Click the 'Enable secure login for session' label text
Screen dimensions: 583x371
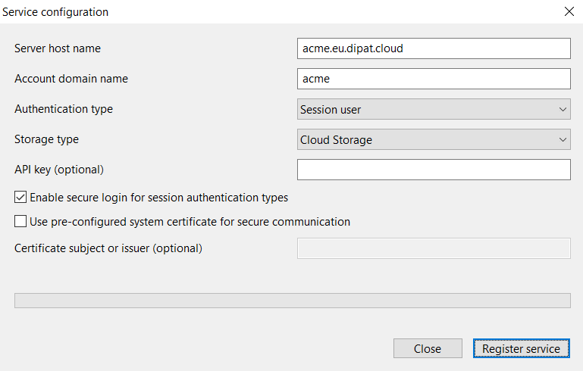(x=158, y=198)
